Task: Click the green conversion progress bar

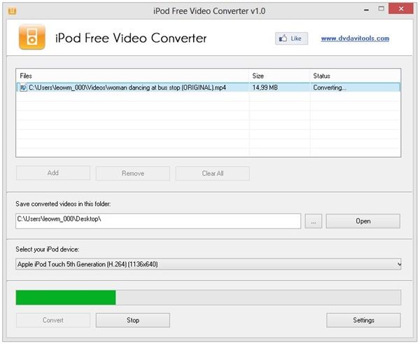Action: coord(209,297)
